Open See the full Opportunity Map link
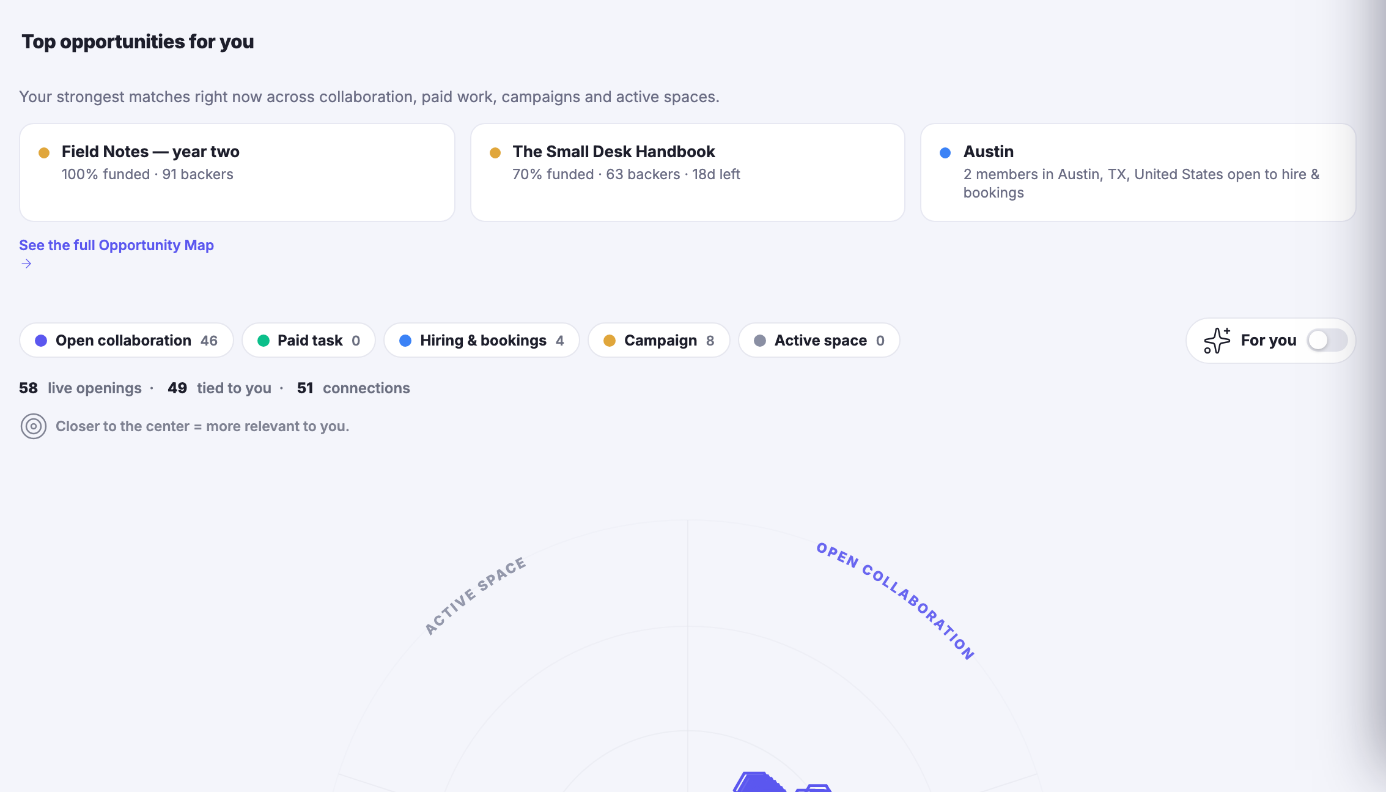 (x=116, y=245)
